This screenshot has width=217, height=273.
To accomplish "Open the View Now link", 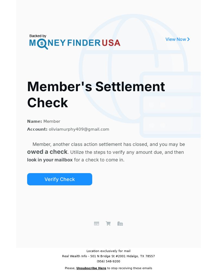I will 177,39.
